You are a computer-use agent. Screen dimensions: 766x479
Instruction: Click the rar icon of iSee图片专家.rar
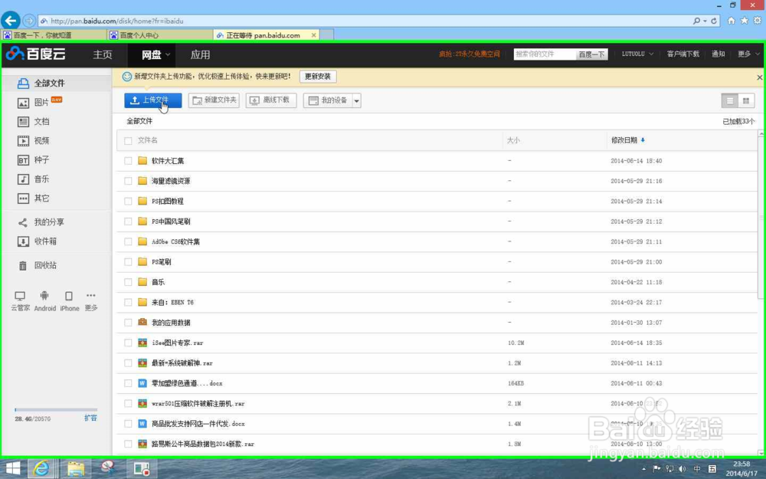tap(142, 343)
